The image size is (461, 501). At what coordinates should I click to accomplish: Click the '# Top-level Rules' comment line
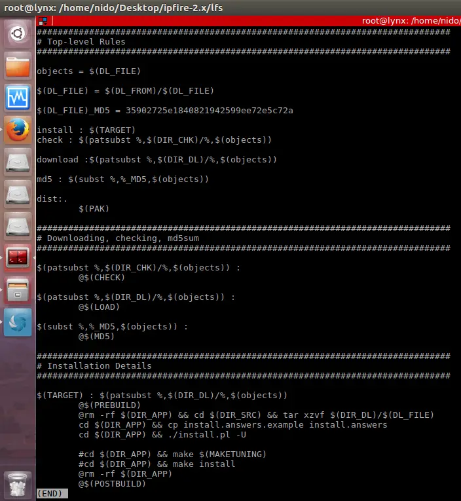click(81, 41)
